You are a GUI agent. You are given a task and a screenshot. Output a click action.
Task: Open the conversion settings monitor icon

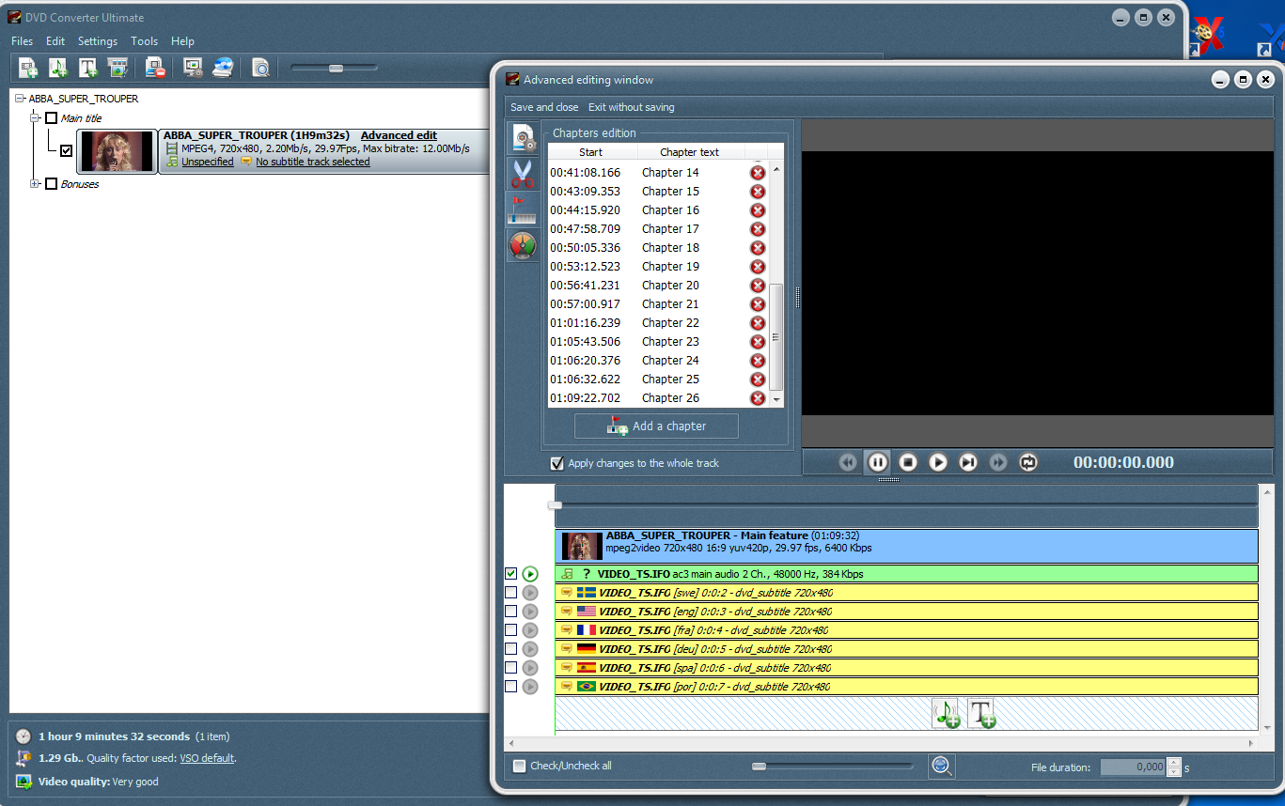pos(194,68)
